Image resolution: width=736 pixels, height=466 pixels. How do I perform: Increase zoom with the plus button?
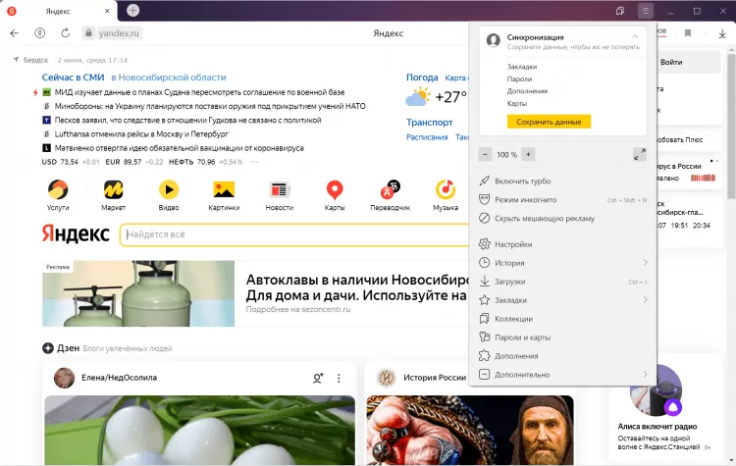tap(528, 154)
